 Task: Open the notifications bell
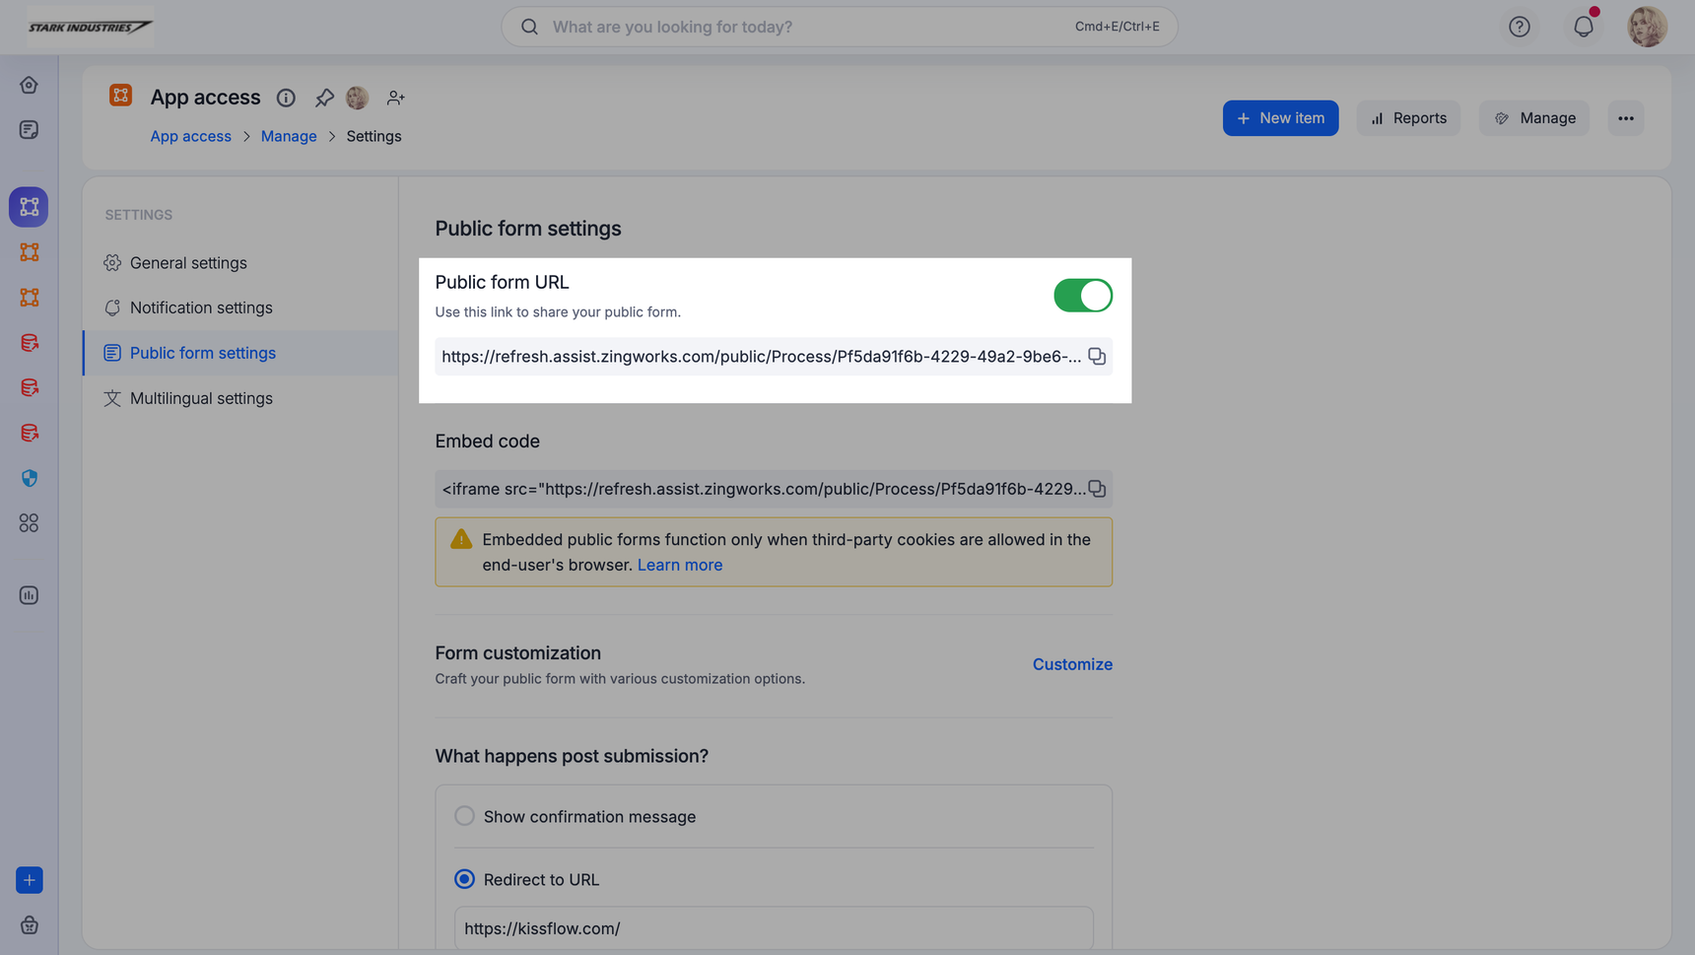[1583, 27]
